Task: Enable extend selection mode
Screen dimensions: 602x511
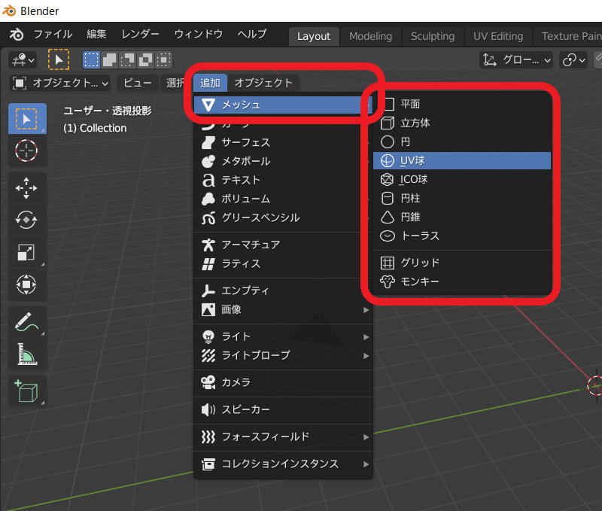Action: point(108,59)
